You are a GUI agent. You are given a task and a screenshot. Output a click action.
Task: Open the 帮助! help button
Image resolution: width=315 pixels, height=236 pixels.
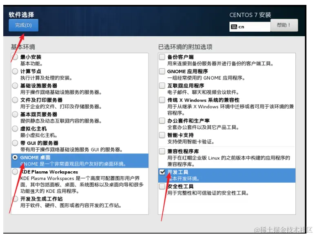[x=284, y=25]
